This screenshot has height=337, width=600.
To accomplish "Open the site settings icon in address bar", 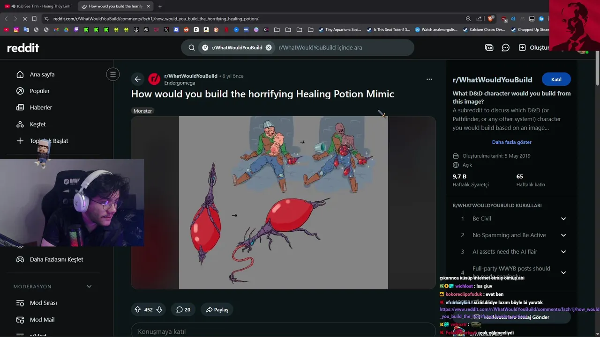I will click(x=46, y=19).
